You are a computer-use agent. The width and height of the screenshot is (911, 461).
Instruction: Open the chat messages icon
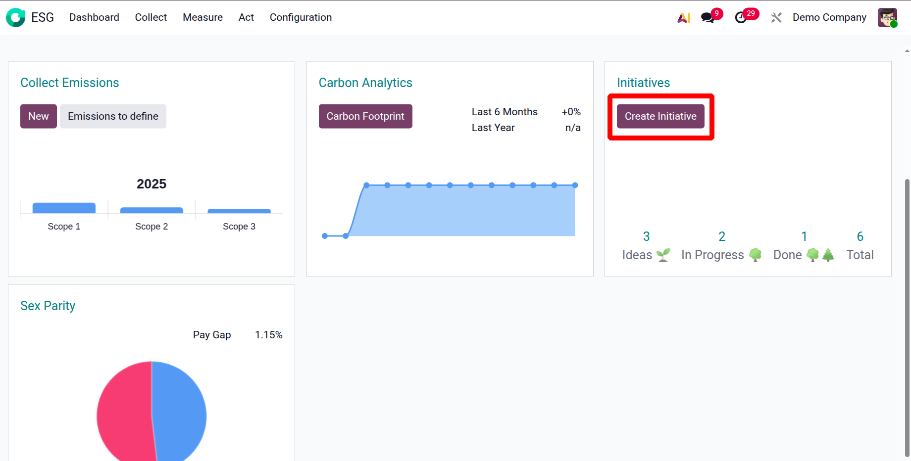(x=708, y=18)
